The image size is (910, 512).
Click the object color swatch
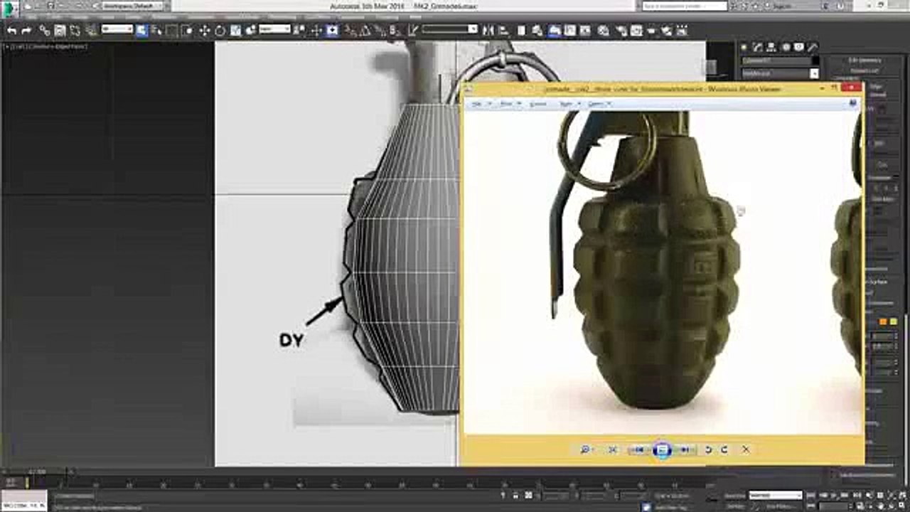(815, 60)
